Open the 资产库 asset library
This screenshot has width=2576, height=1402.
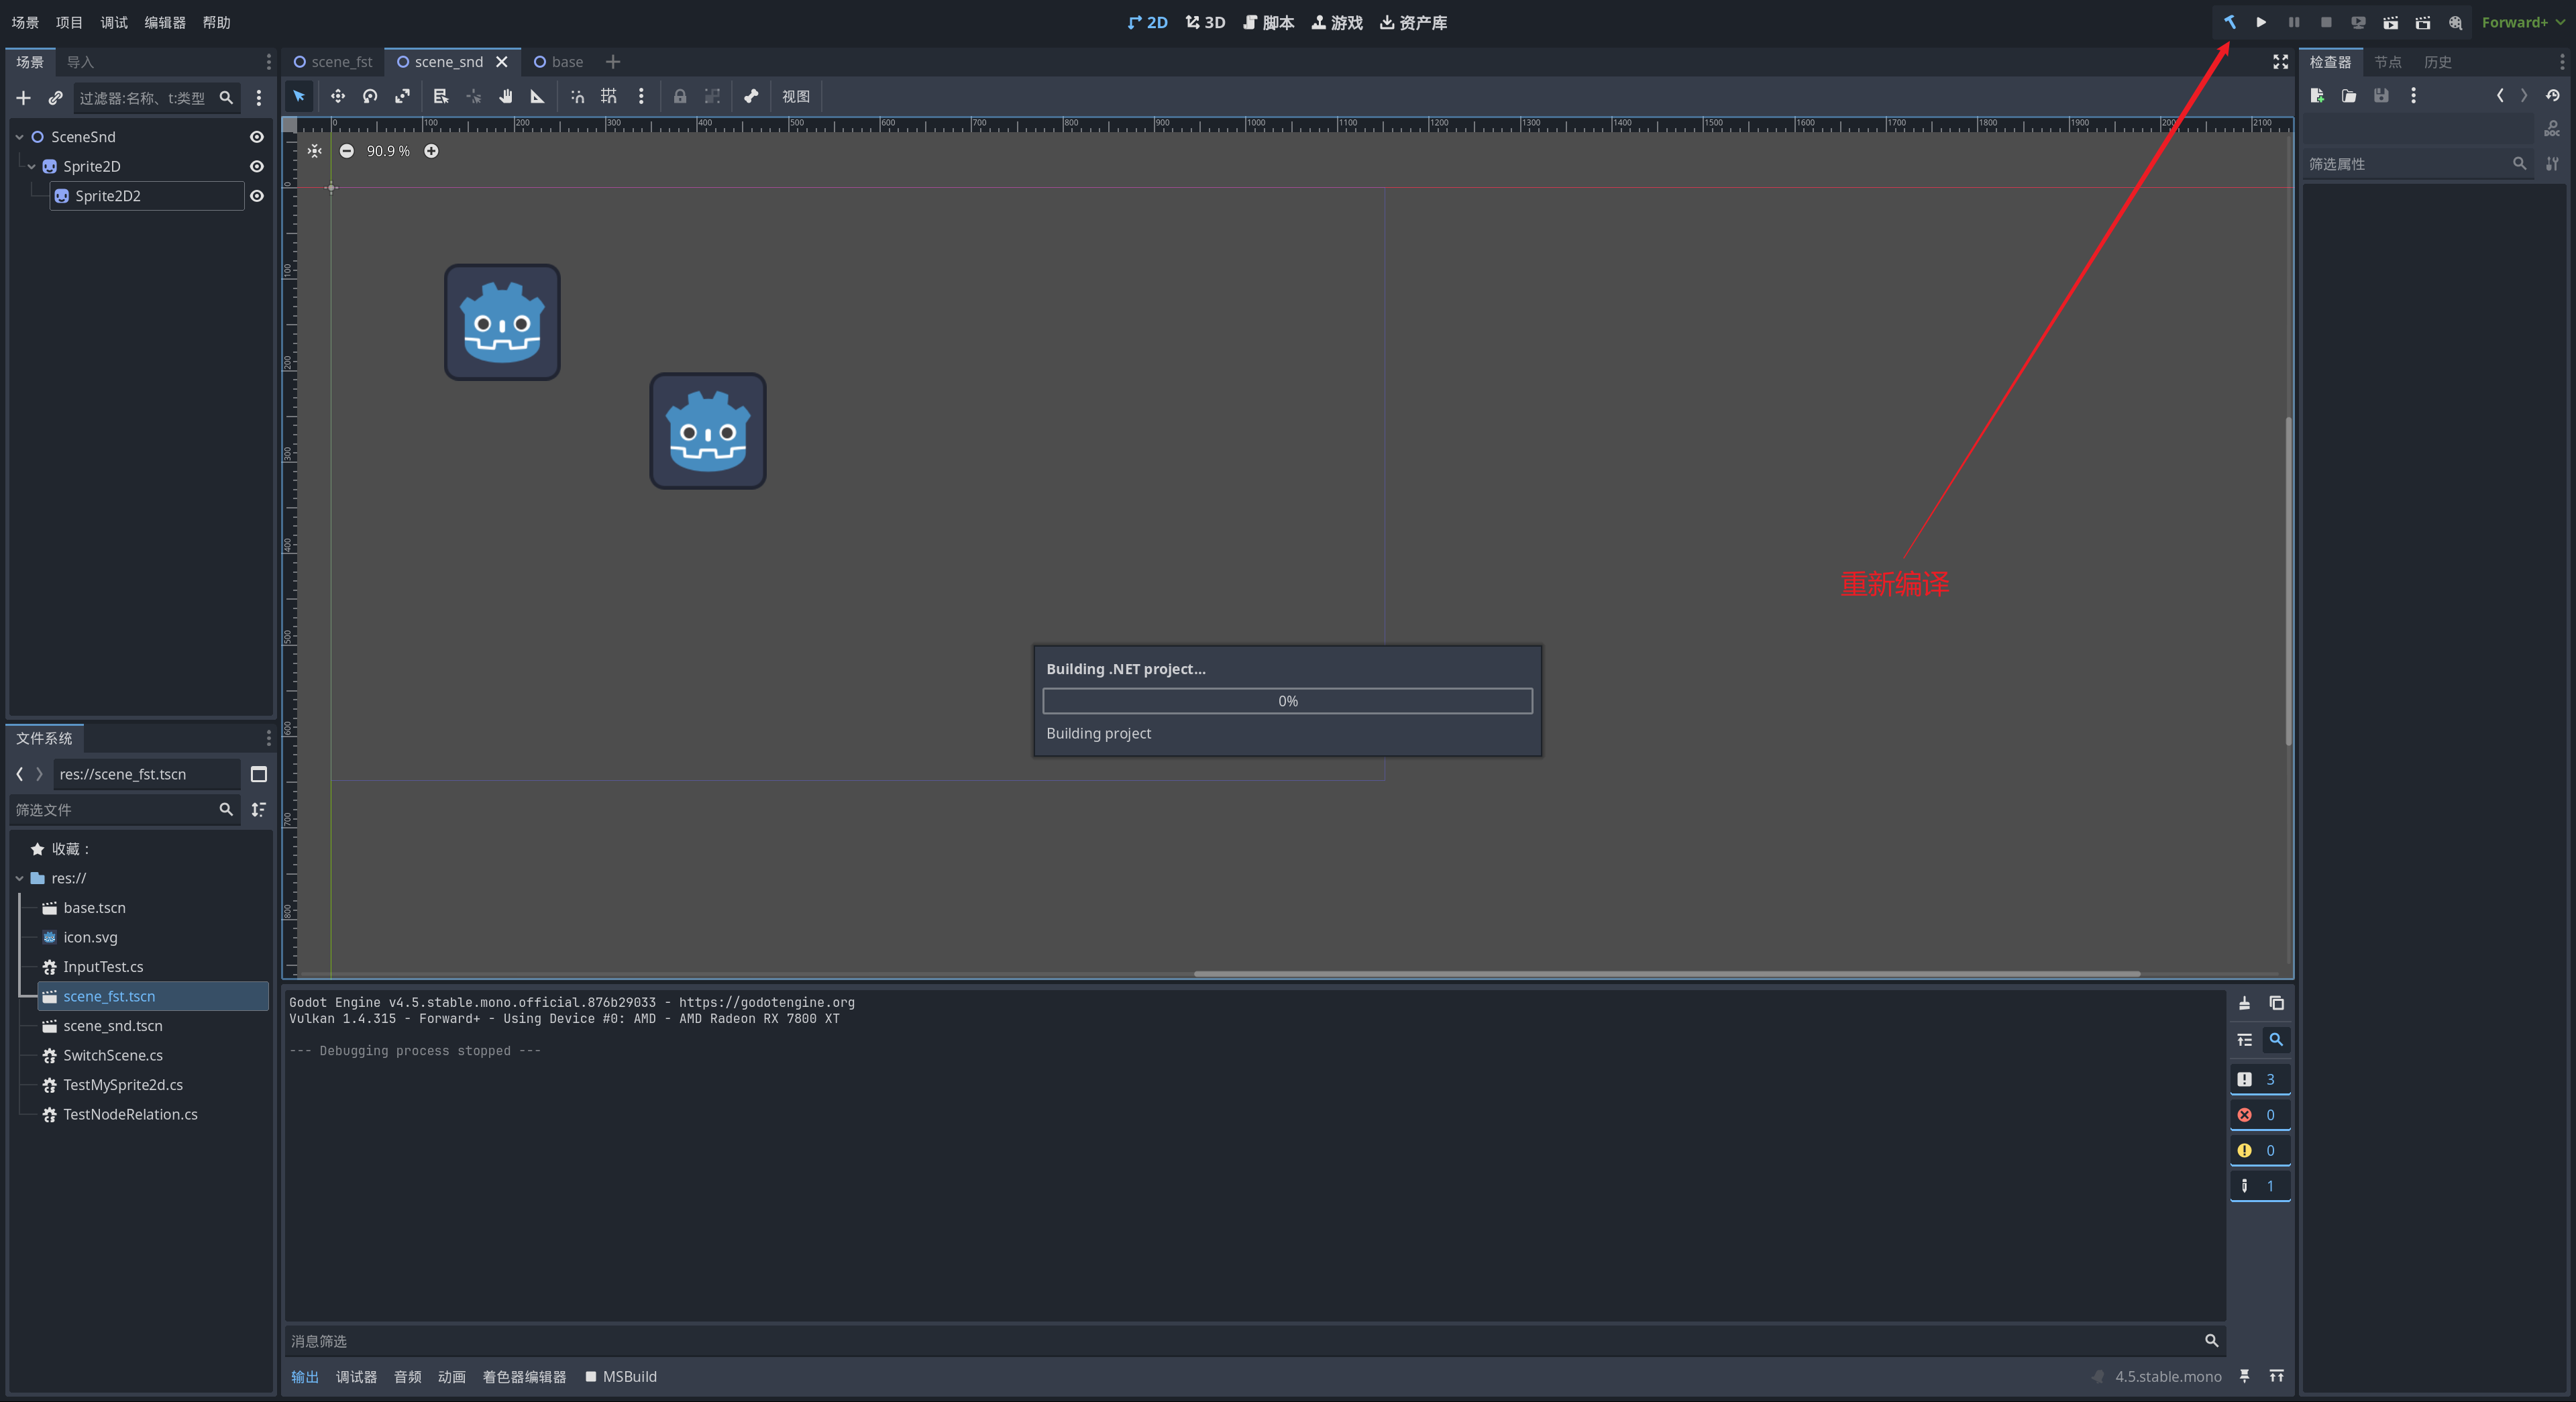point(1413,22)
